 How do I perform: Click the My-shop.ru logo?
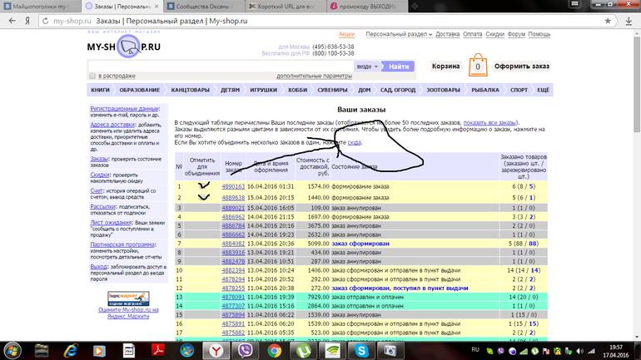(123, 47)
